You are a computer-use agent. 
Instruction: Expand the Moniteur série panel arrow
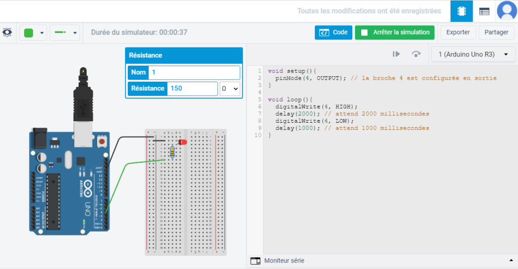coord(511,260)
